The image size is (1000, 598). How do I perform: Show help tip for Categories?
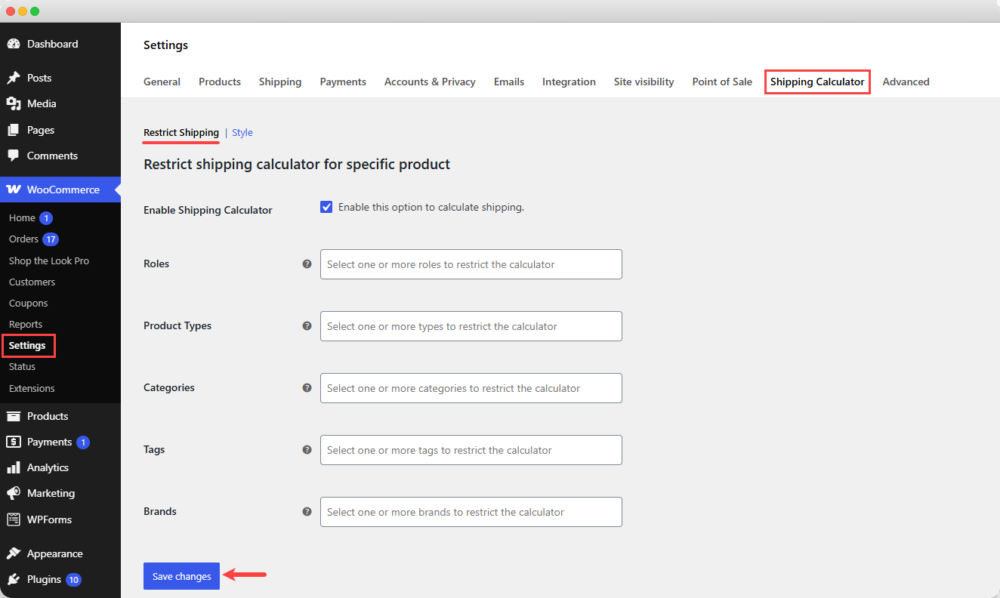pyautogui.click(x=307, y=388)
